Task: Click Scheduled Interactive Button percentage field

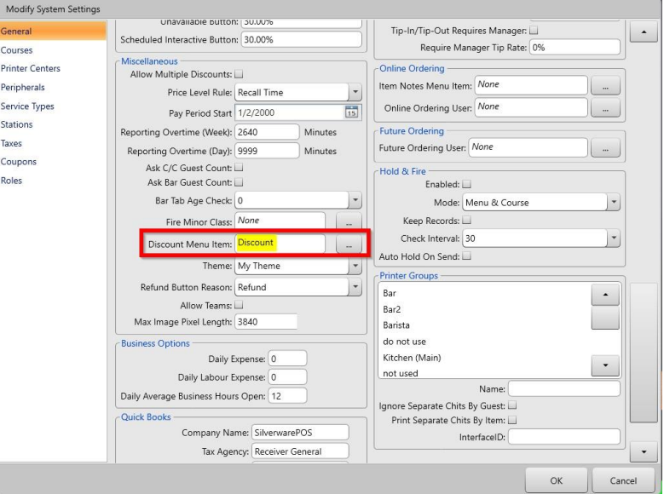Action: (x=302, y=40)
